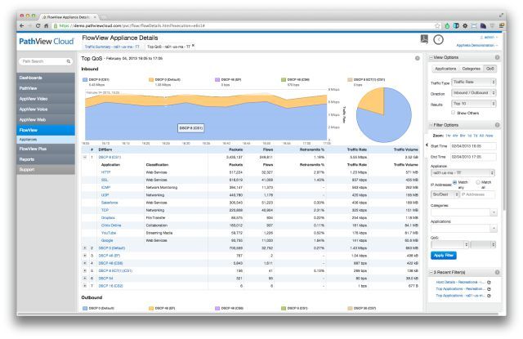The image size is (523, 339).
Task: Set zoom to 1hr link
Action: (448, 136)
